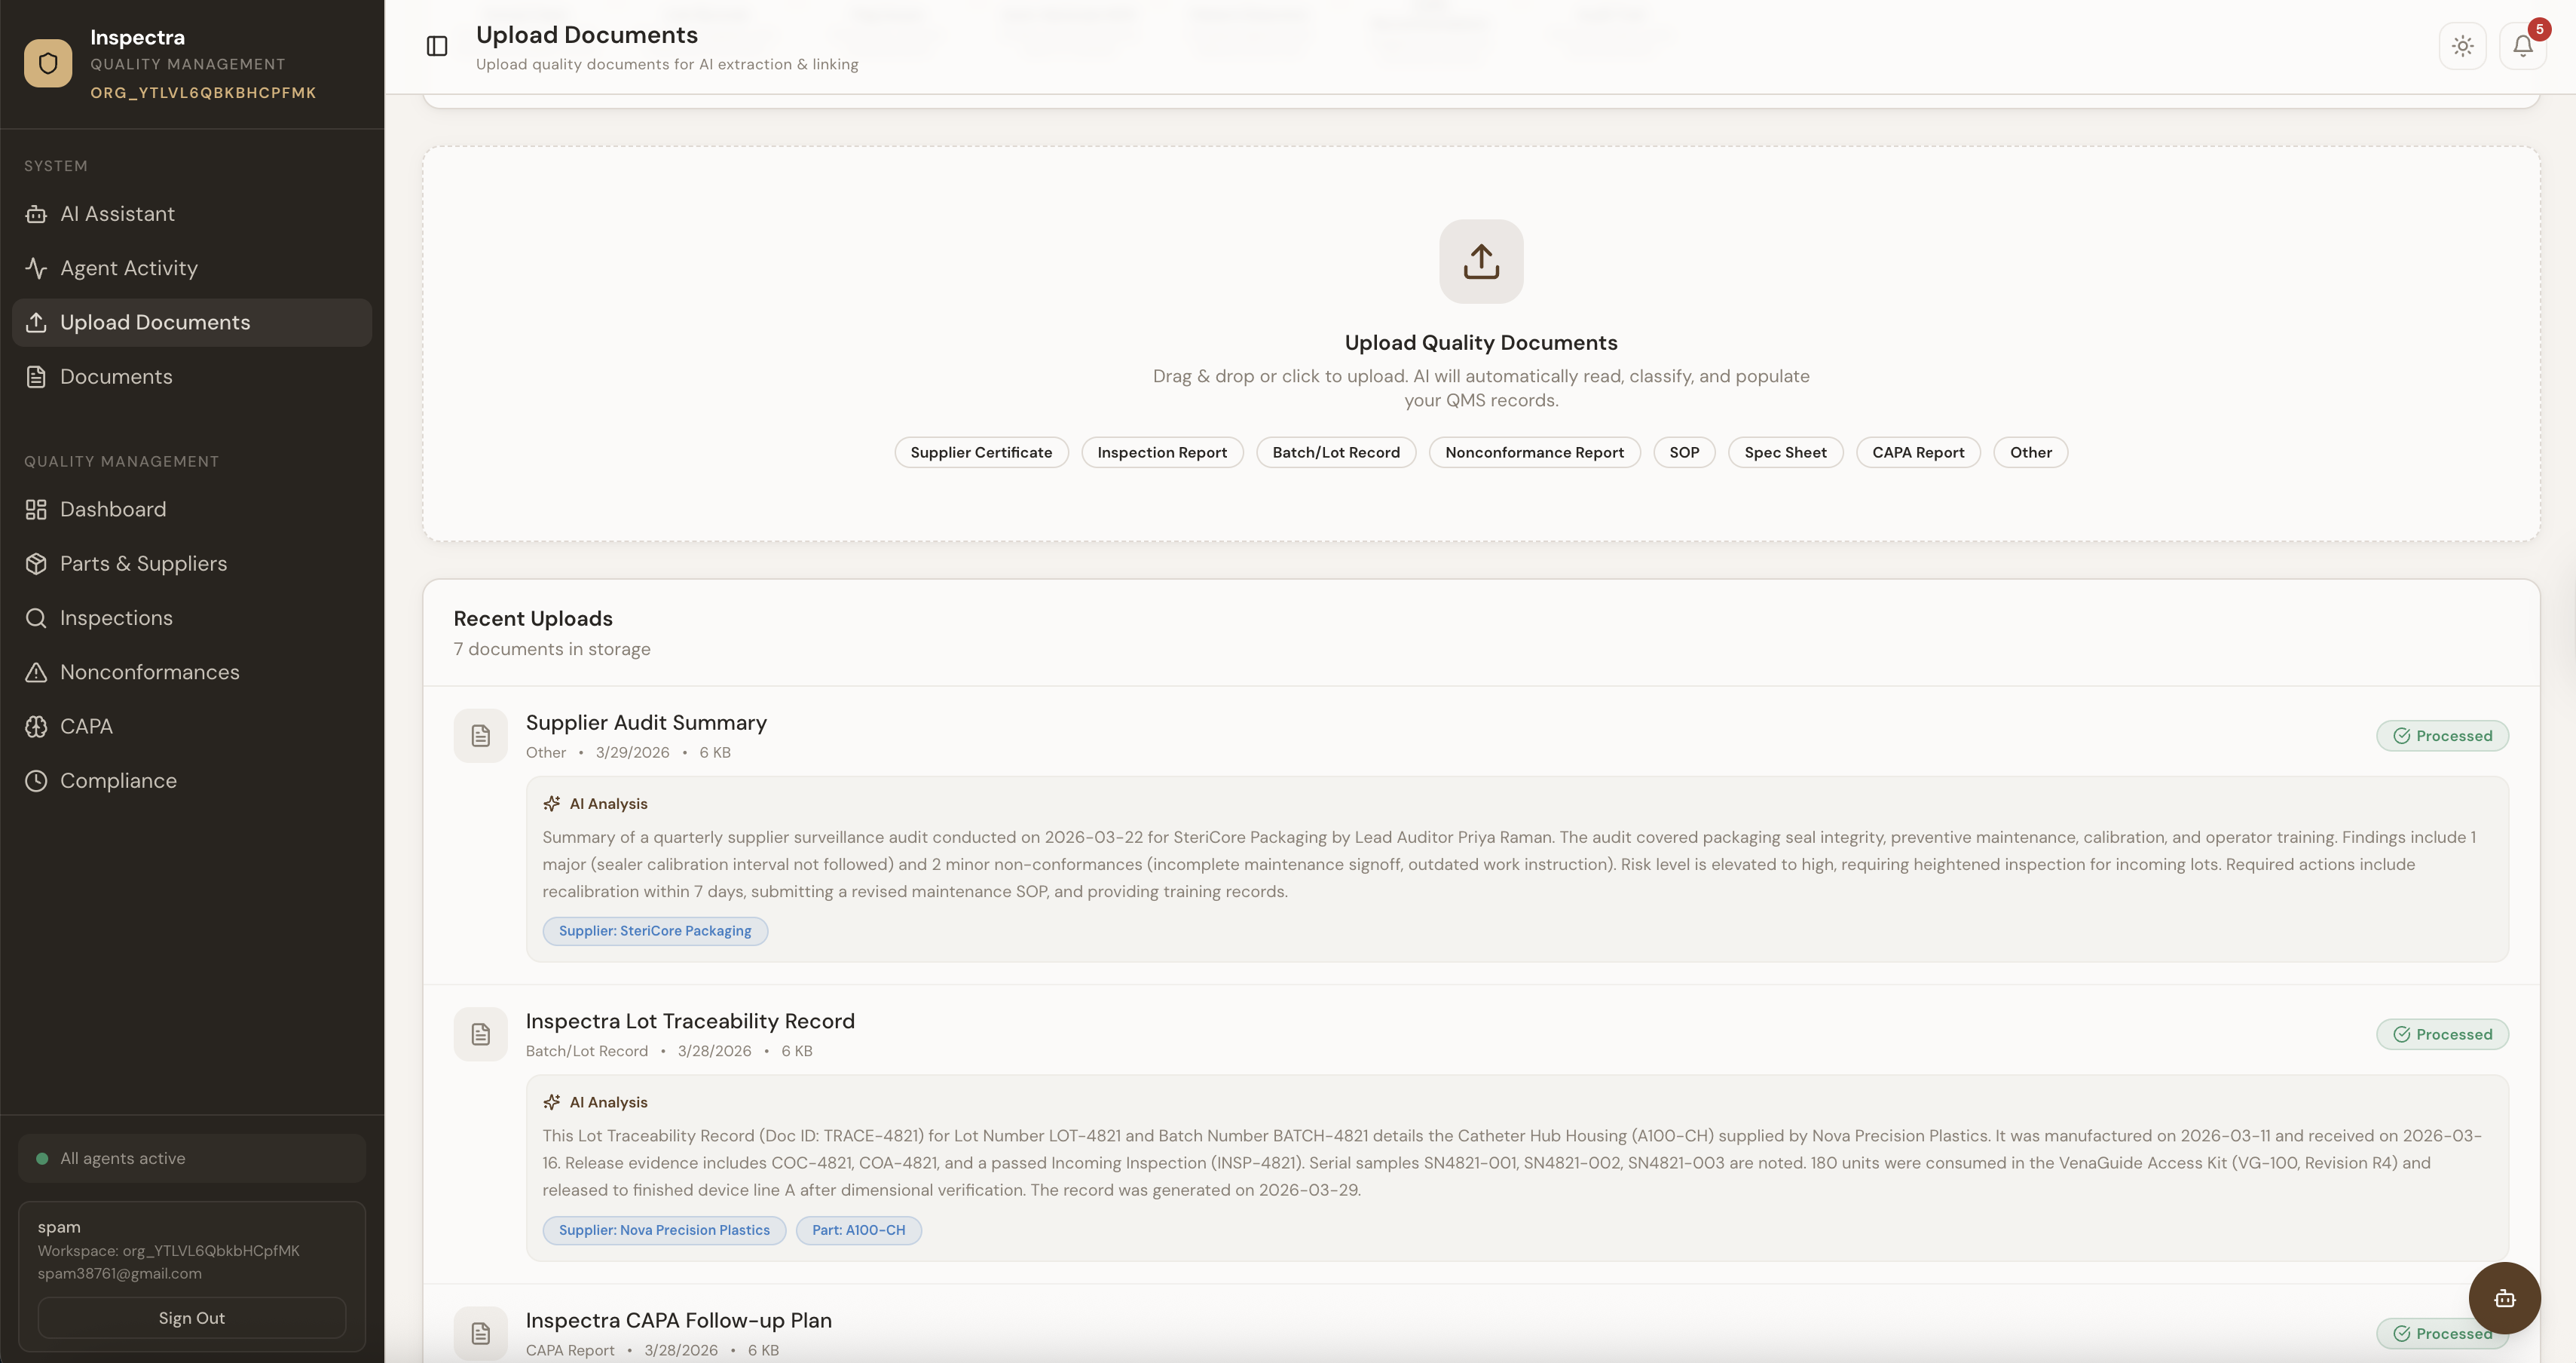Select the CAPA Report type chip
The height and width of the screenshot is (1363, 2576).
tap(1917, 453)
